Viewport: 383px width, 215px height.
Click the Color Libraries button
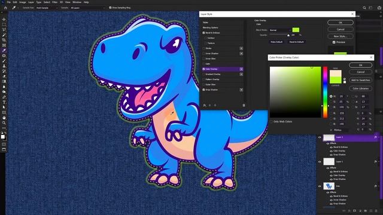click(360, 88)
